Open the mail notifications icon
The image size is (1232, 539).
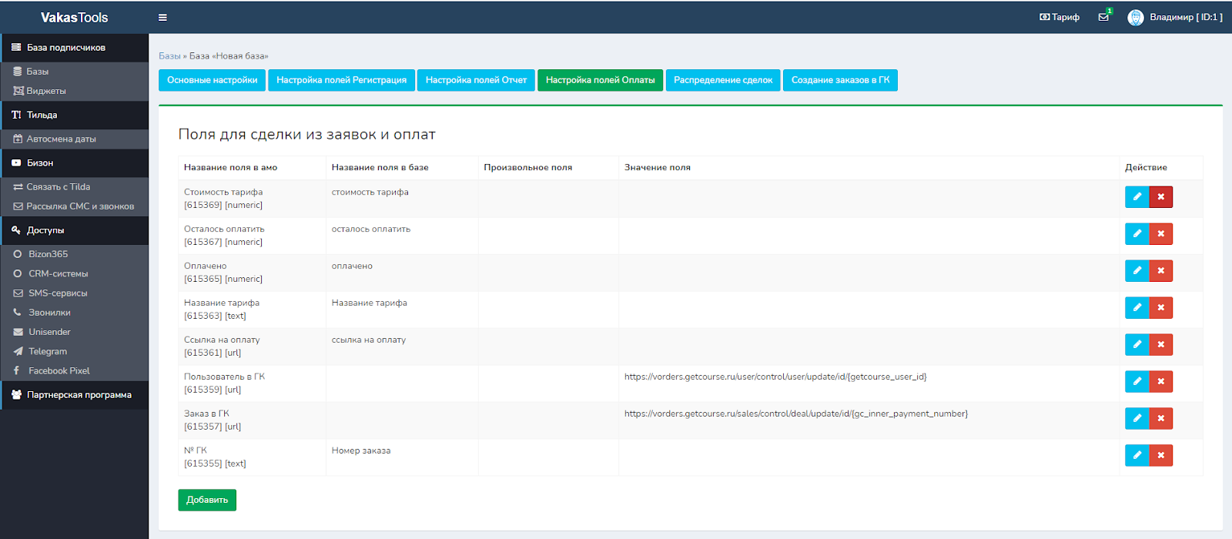[1103, 17]
